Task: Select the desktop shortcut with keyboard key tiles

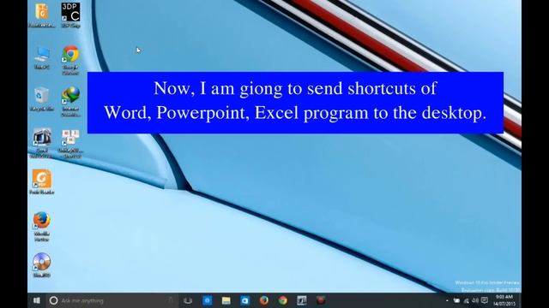Action: tap(70, 143)
